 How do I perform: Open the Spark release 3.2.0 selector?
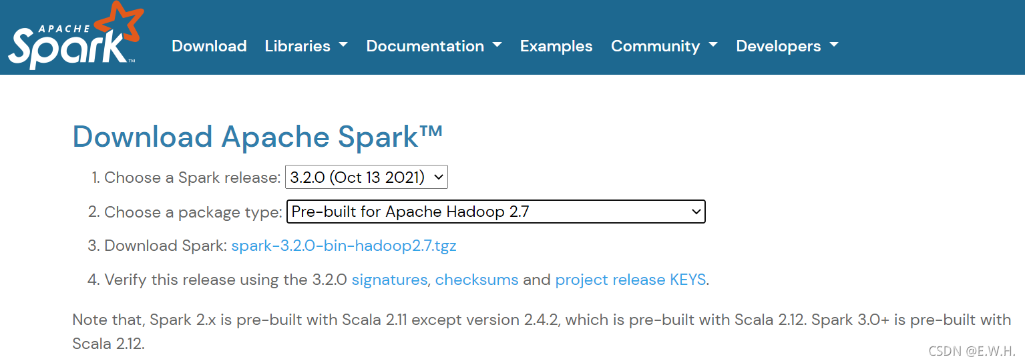[x=367, y=177]
